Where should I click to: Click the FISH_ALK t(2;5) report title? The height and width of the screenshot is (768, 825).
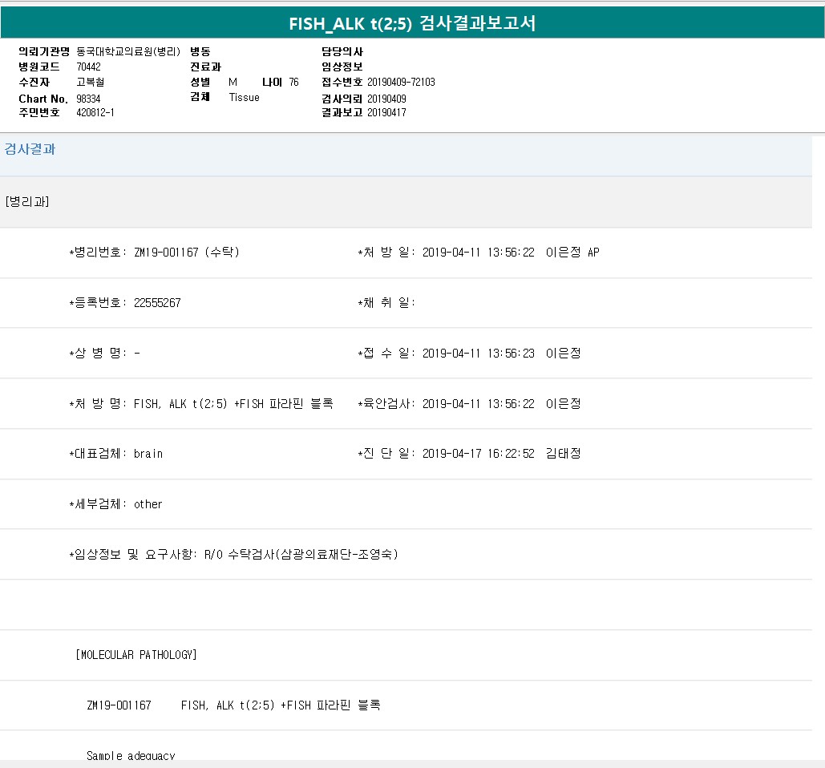412,23
